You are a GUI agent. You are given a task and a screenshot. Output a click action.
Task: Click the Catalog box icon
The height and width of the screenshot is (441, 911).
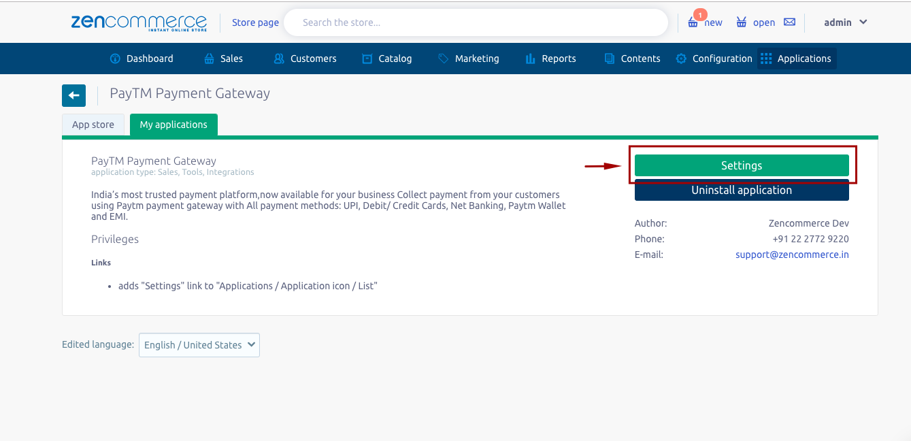(367, 59)
